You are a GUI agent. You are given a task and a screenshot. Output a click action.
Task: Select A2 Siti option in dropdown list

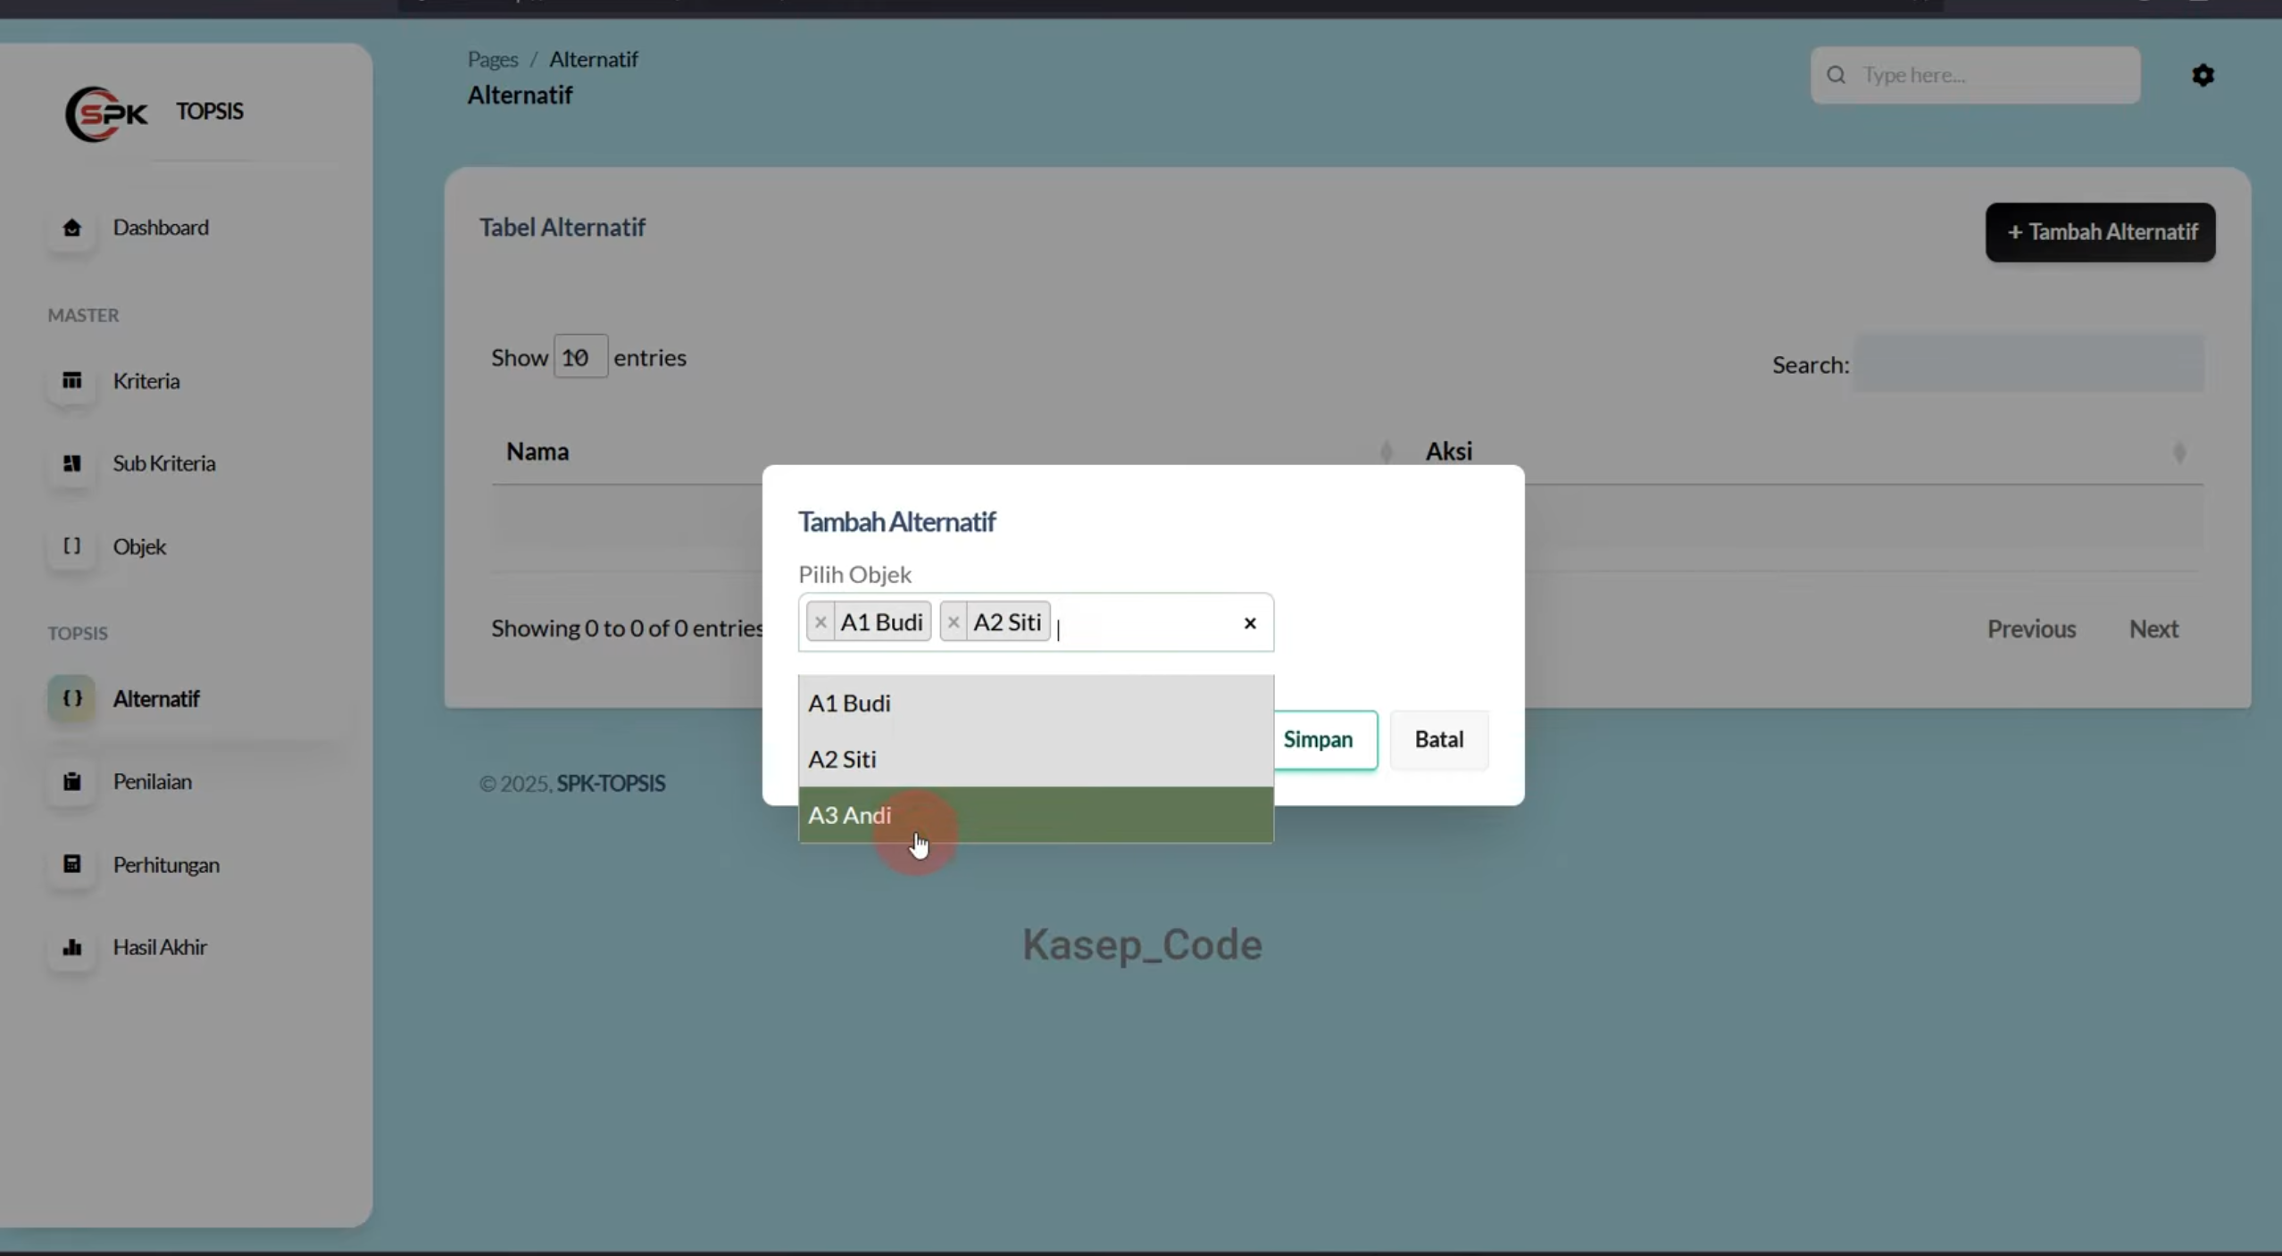click(1036, 760)
